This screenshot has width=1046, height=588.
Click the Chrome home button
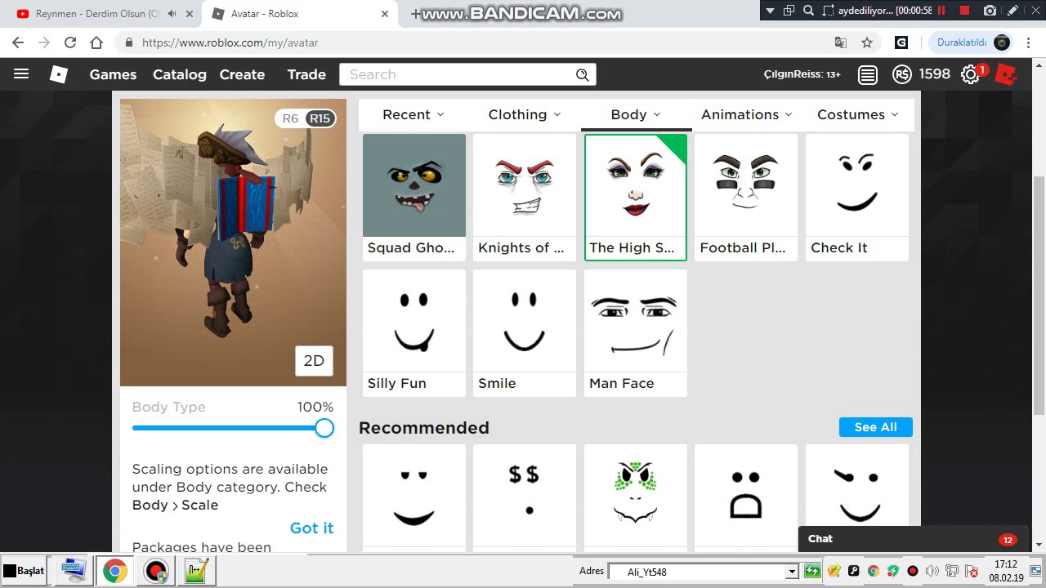[96, 42]
